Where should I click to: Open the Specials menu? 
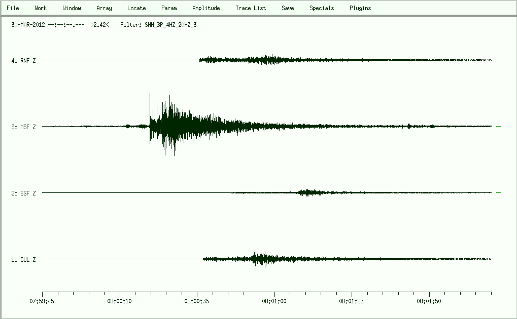coord(322,8)
